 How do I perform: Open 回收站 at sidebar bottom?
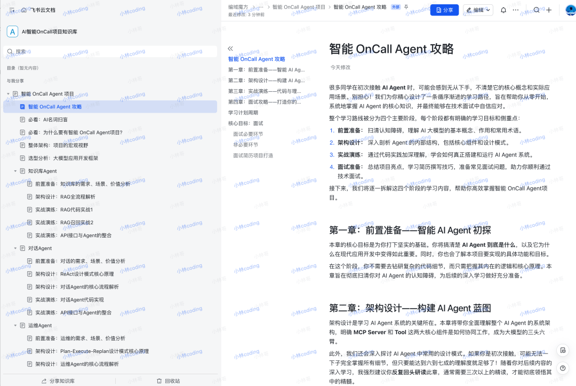(x=168, y=381)
